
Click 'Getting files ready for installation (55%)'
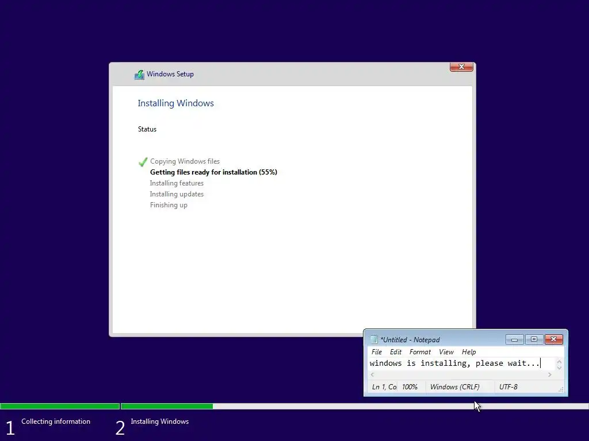[213, 172]
